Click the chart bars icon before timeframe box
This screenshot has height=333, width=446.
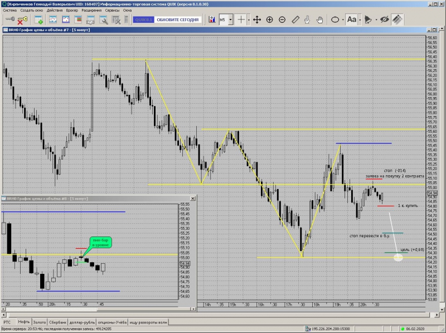coord(212,20)
